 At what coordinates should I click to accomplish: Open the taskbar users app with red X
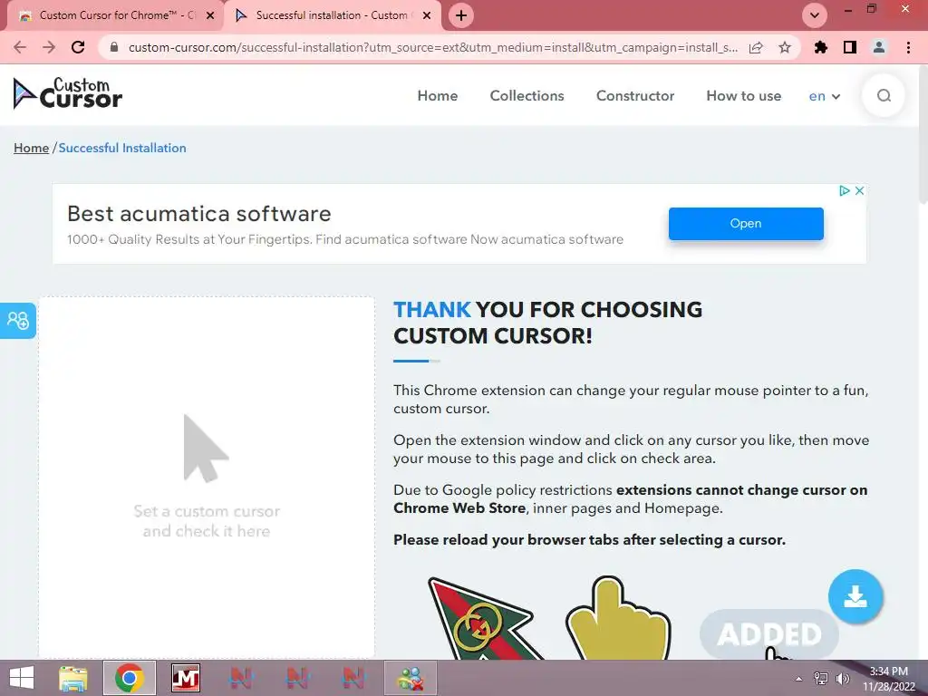[x=411, y=678]
